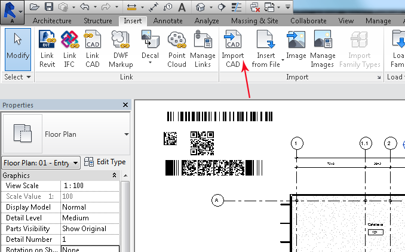Click the Load Family button
This screenshot has width=405, height=252.
pos(397,49)
